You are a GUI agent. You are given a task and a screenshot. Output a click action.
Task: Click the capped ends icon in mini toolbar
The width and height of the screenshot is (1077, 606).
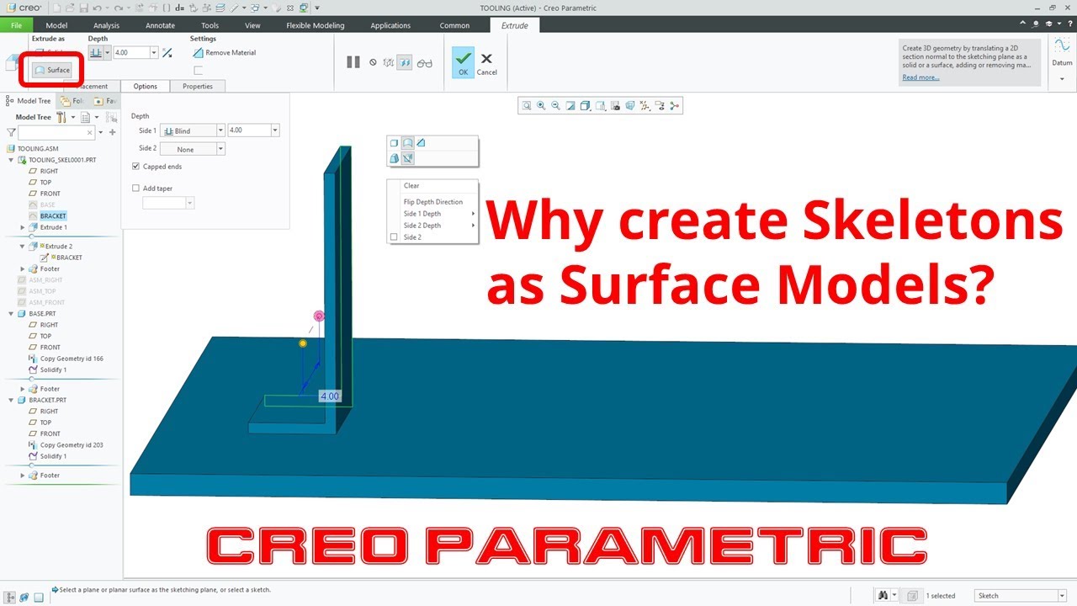pos(407,157)
